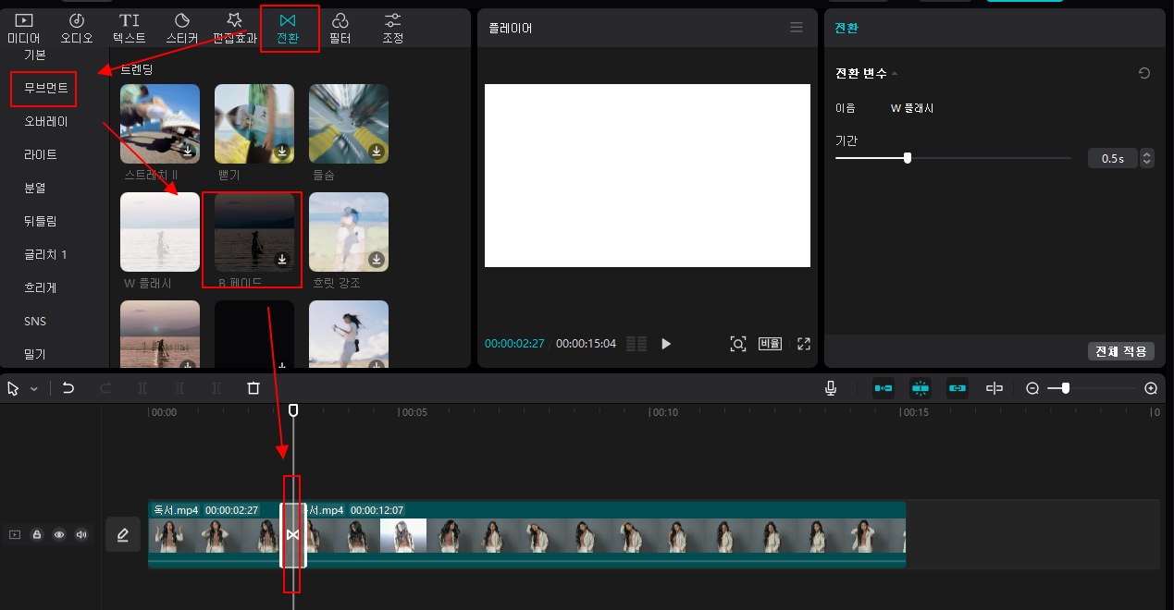Choose the 스트레치 II transition thumbnail
Screen dimensions: 1174x610
tap(160, 124)
